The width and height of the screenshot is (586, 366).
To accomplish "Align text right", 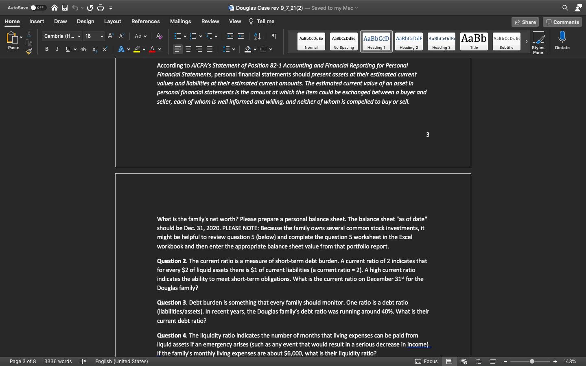I will pyautogui.click(x=199, y=49).
